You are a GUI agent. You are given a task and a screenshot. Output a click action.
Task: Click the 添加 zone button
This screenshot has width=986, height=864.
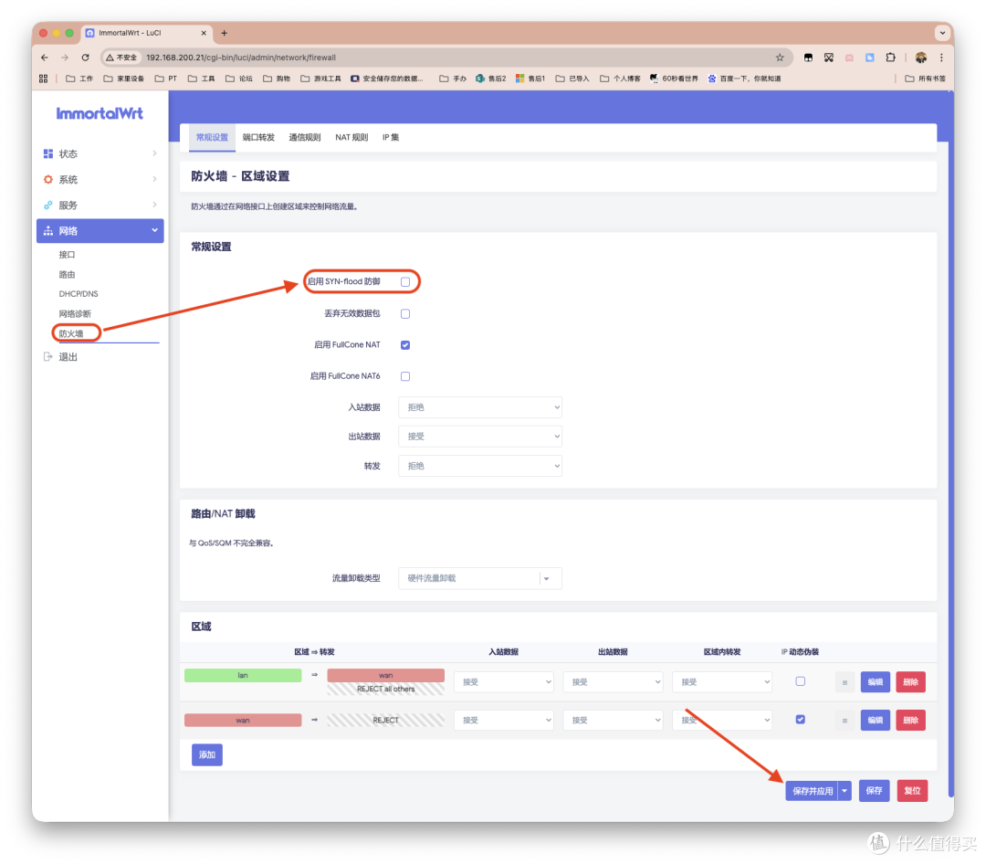pos(207,755)
